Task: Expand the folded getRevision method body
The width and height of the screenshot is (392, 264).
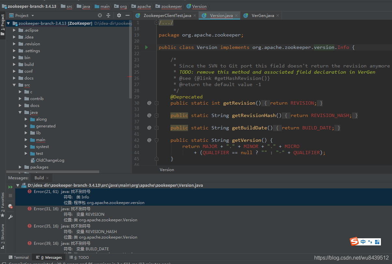Action: pos(156,103)
